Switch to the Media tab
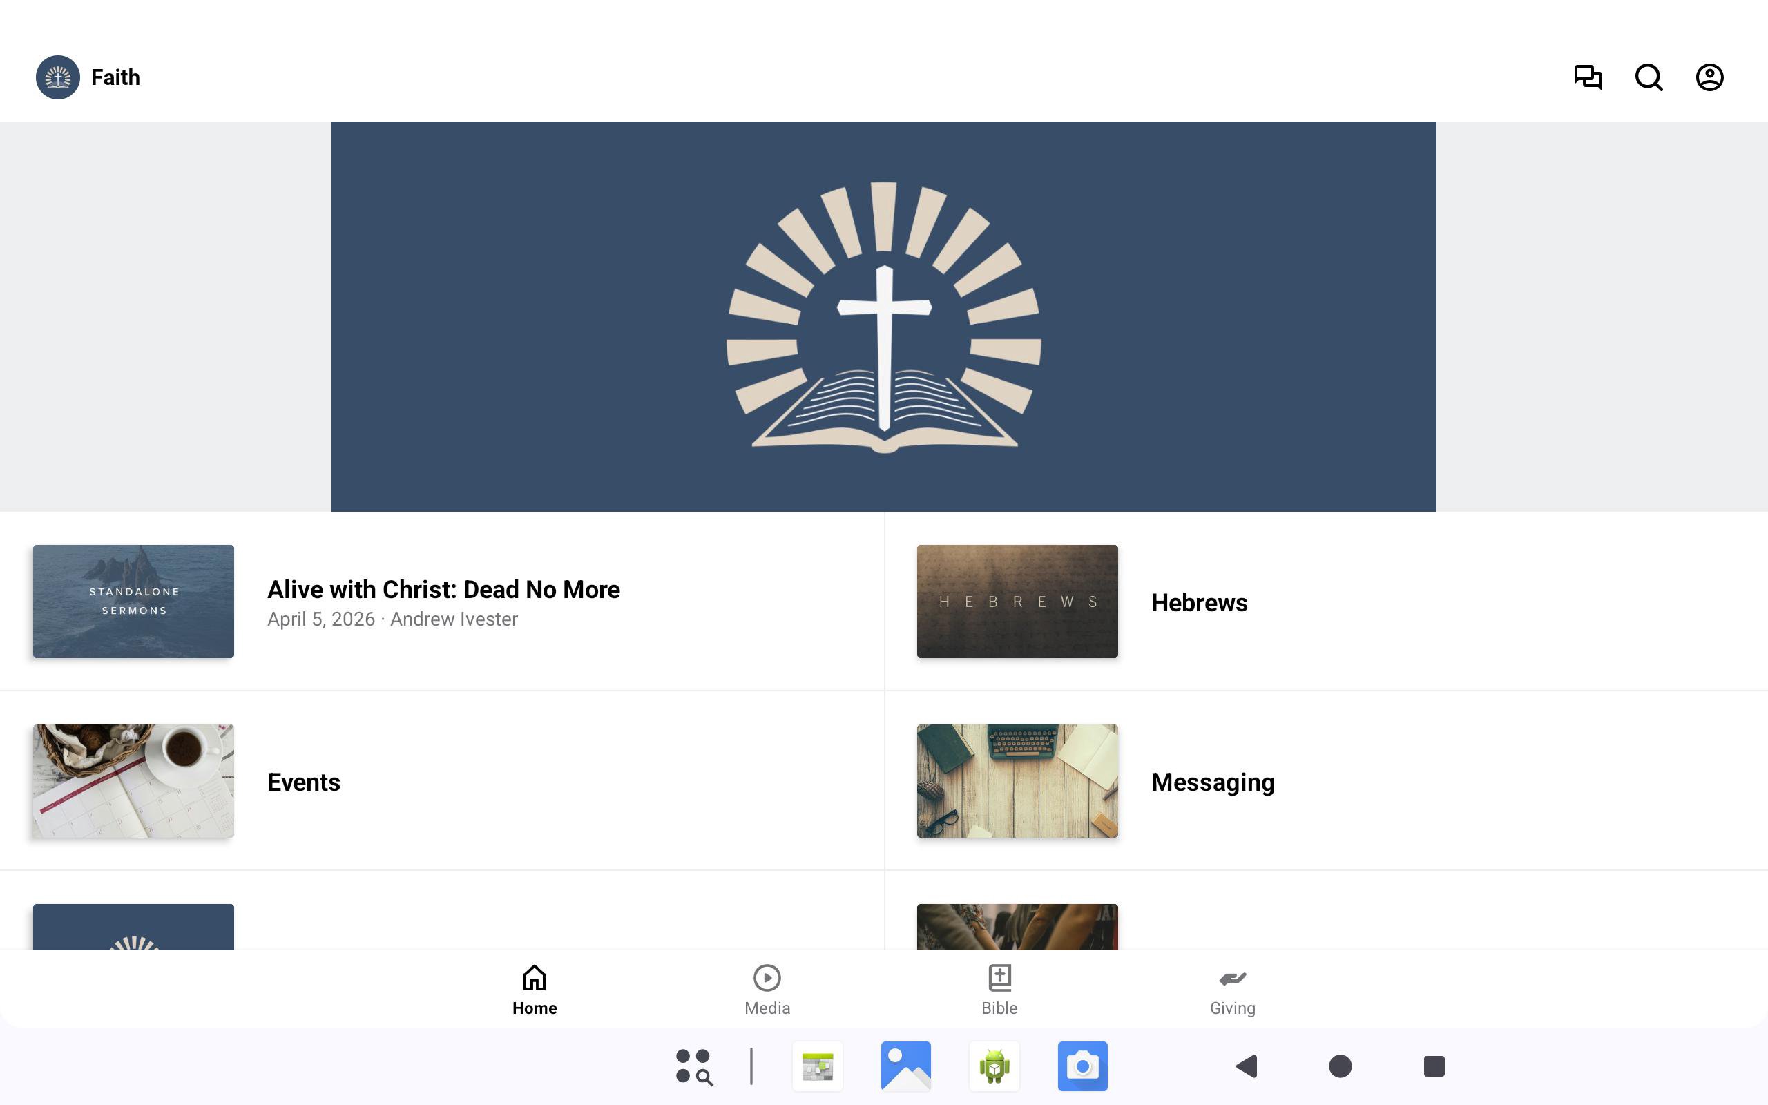 tap(767, 990)
